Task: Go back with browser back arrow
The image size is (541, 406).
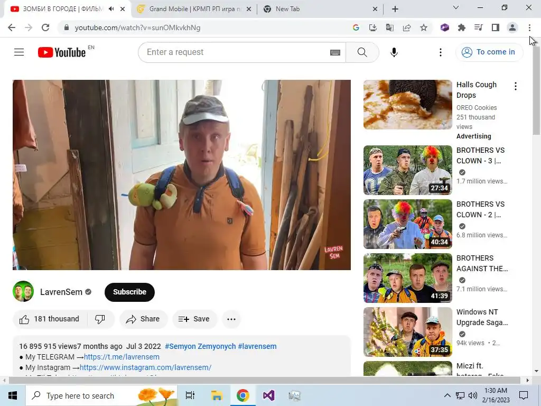Action: click(x=12, y=27)
